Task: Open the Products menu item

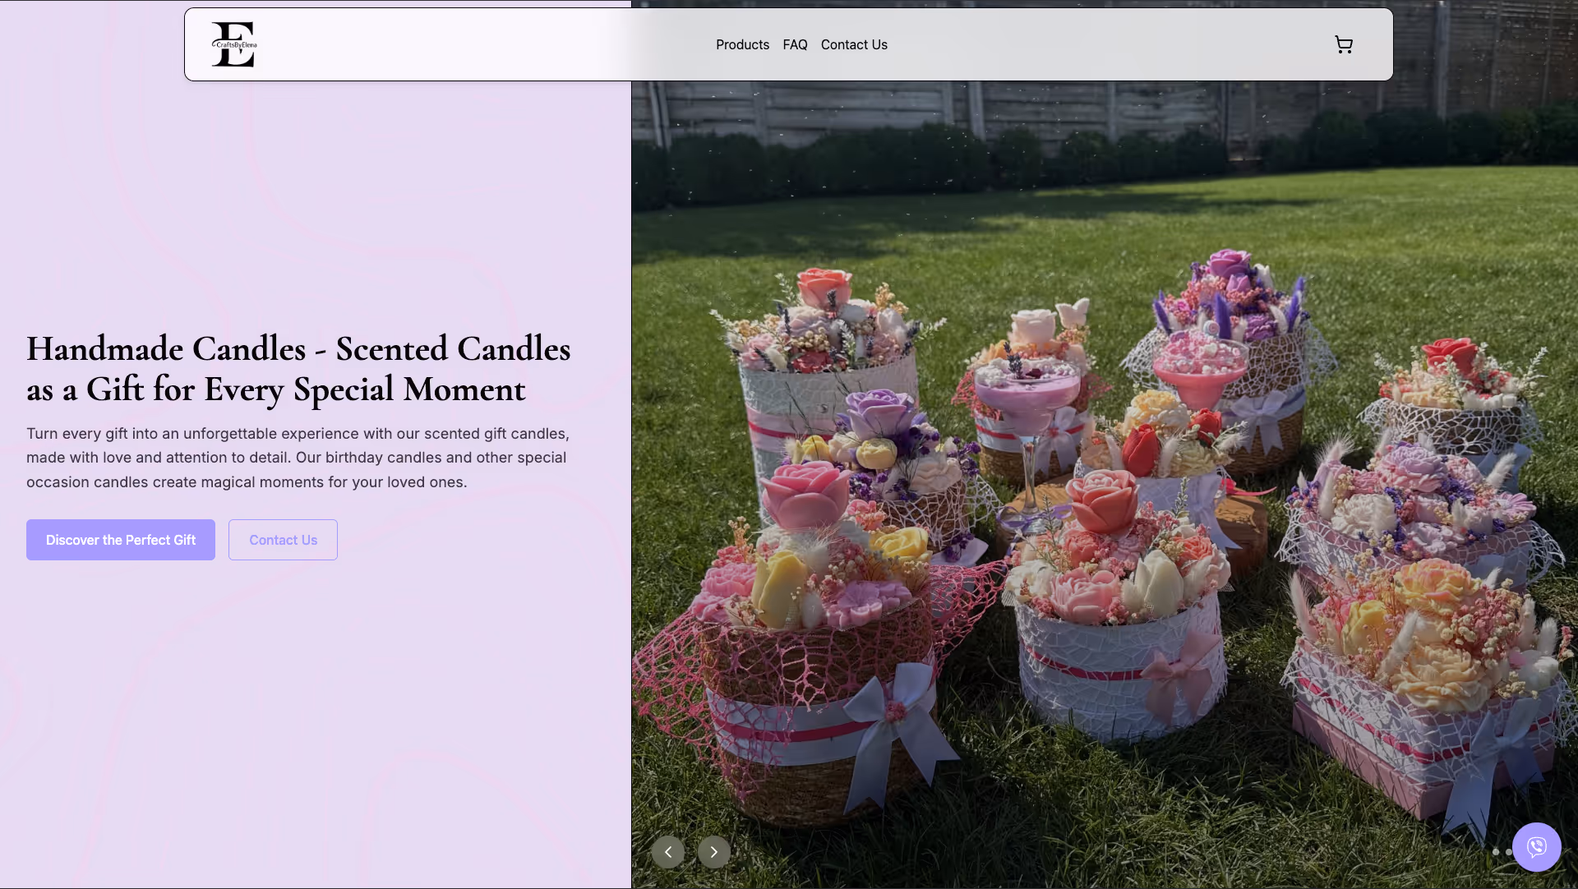Action: click(x=742, y=45)
